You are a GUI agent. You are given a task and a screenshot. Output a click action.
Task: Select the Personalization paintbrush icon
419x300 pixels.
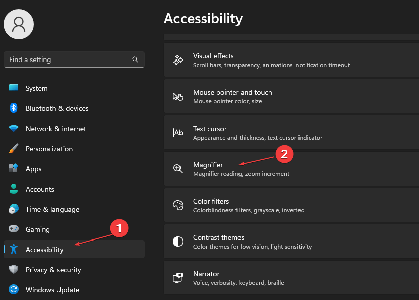pyautogui.click(x=13, y=149)
